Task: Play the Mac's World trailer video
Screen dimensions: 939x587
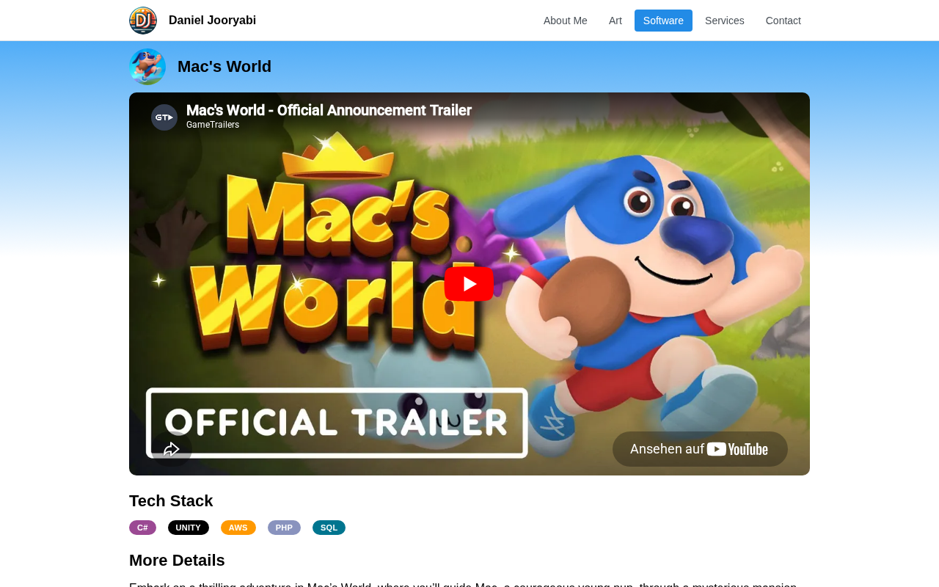Action: 469,284
